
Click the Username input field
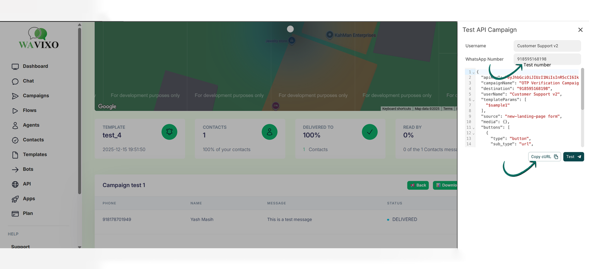[x=547, y=46]
